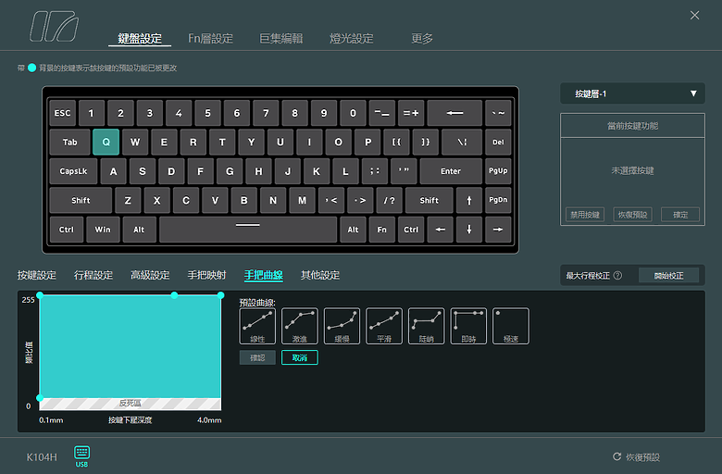Select the Enter key on virtual keyboard
Screen dimensions: 722x474
pyautogui.click(x=451, y=171)
